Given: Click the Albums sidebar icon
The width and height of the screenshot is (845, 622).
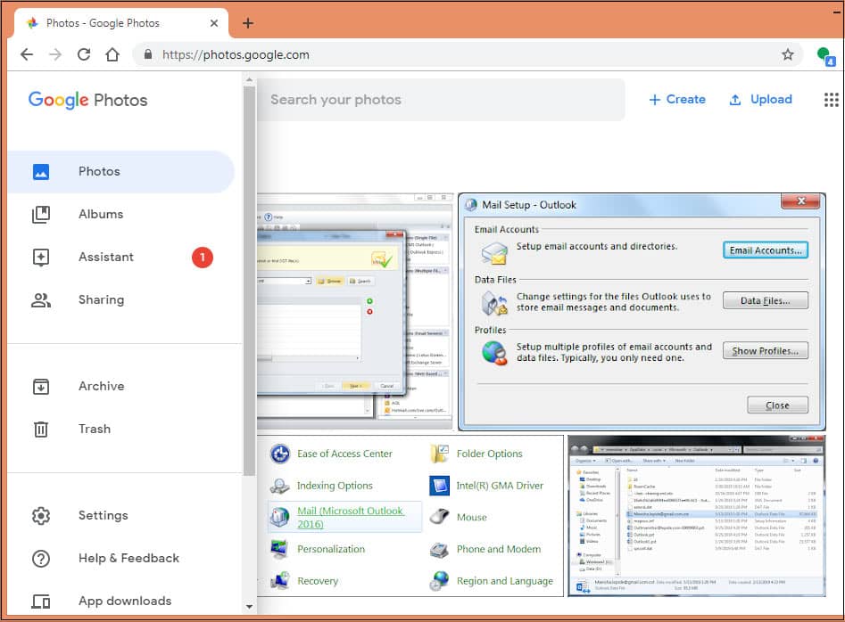Looking at the screenshot, I should (41, 214).
